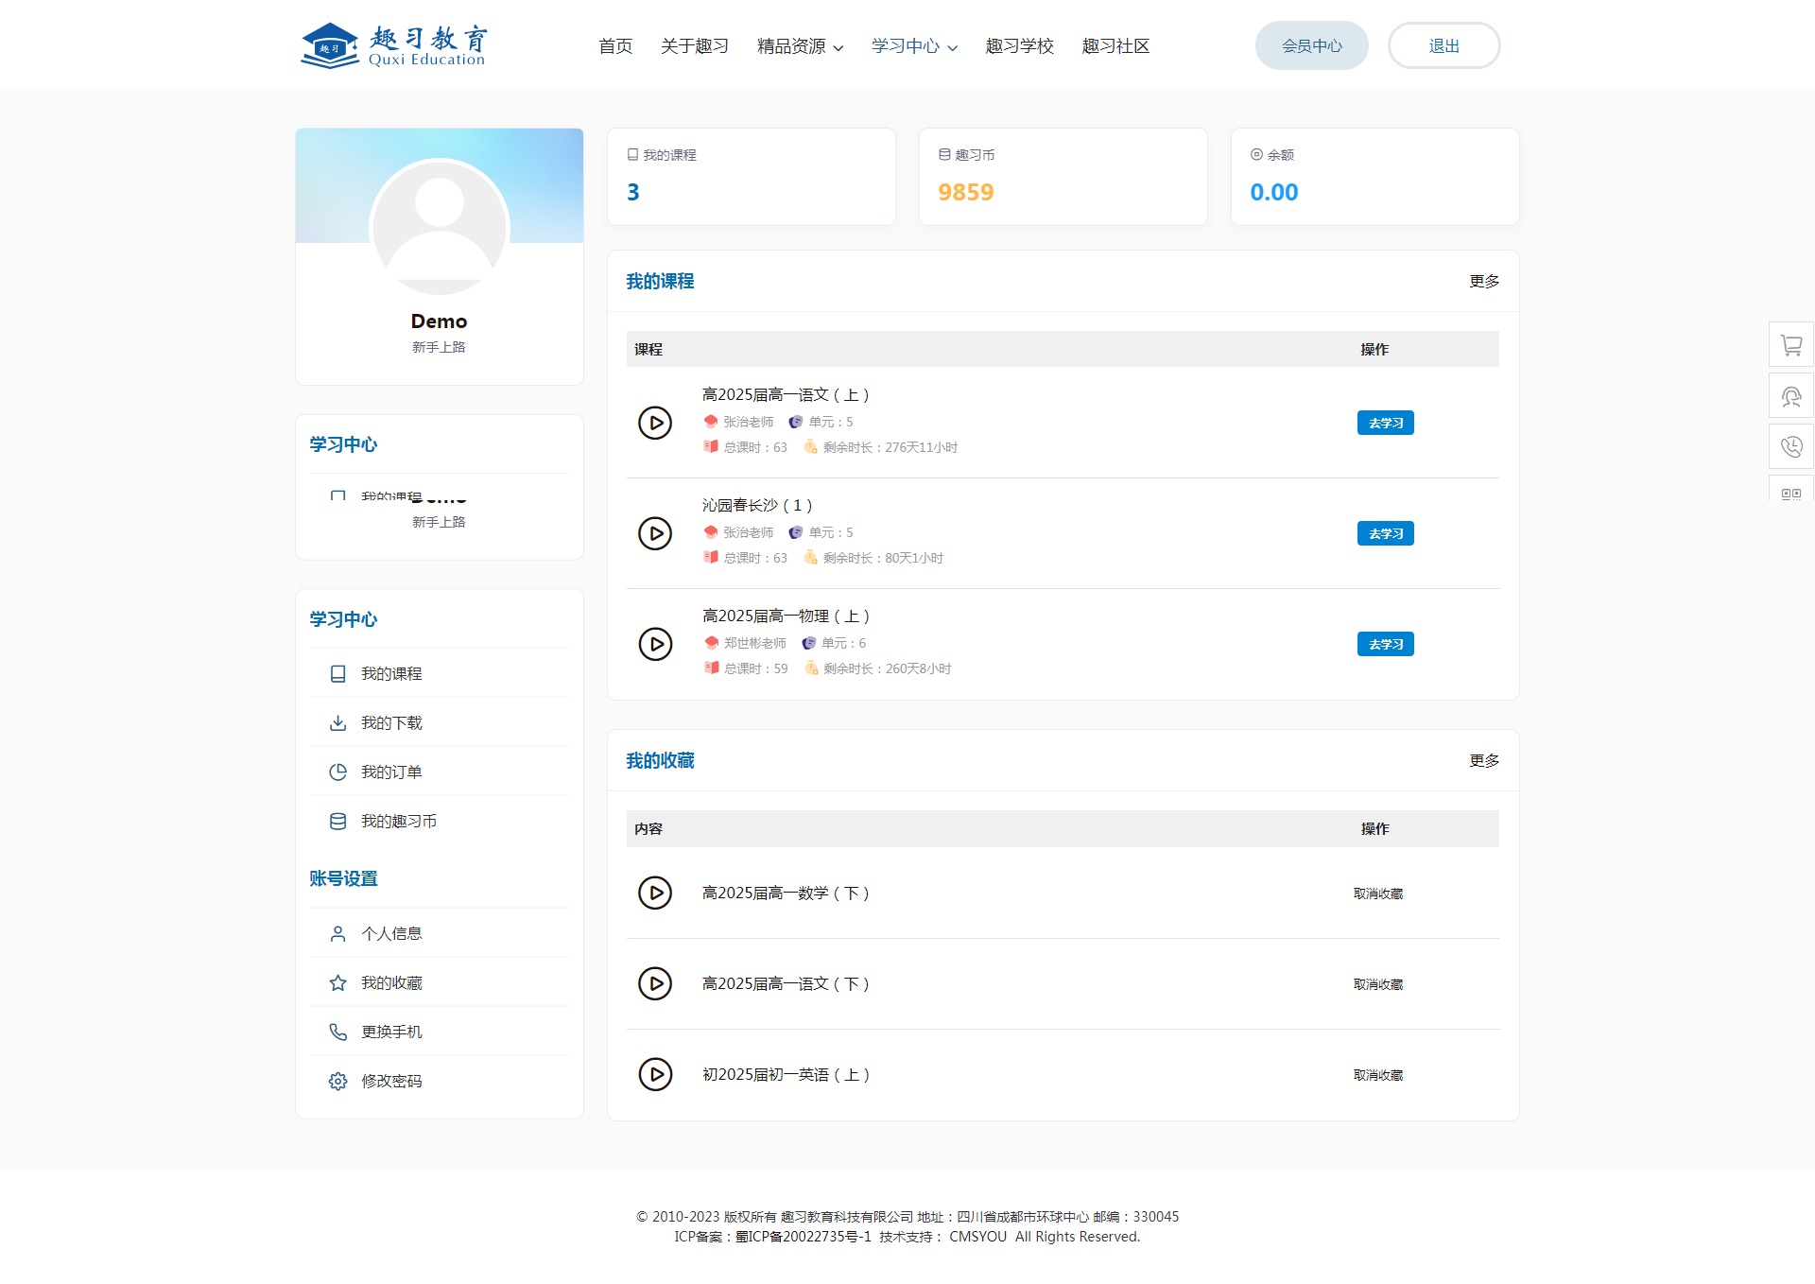Image resolution: width=1815 pixels, height=1284 pixels.
Task: Open 修改密码 account setting
Action: click(440, 1081)
